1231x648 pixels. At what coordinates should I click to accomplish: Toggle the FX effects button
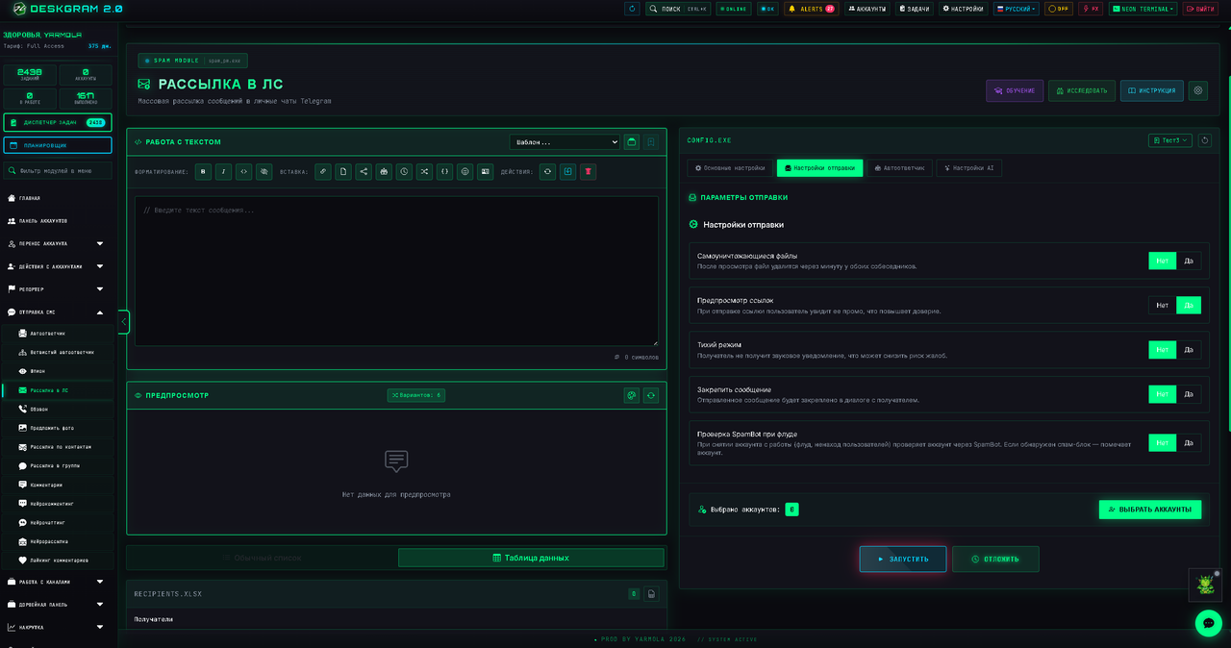(1091, 9)
